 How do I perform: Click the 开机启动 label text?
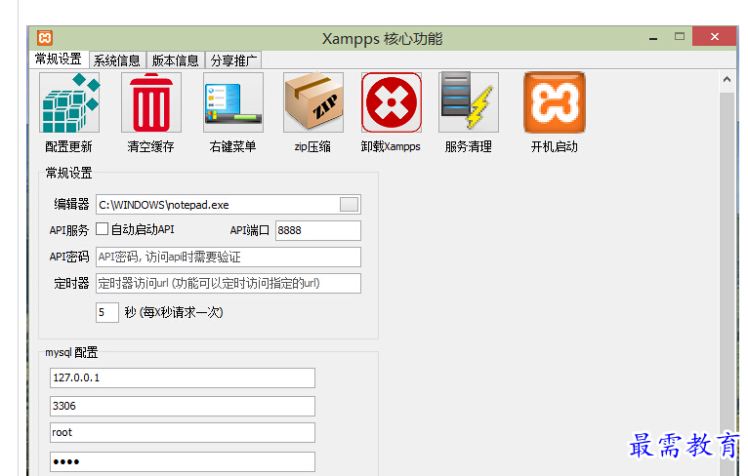[555, 146]
